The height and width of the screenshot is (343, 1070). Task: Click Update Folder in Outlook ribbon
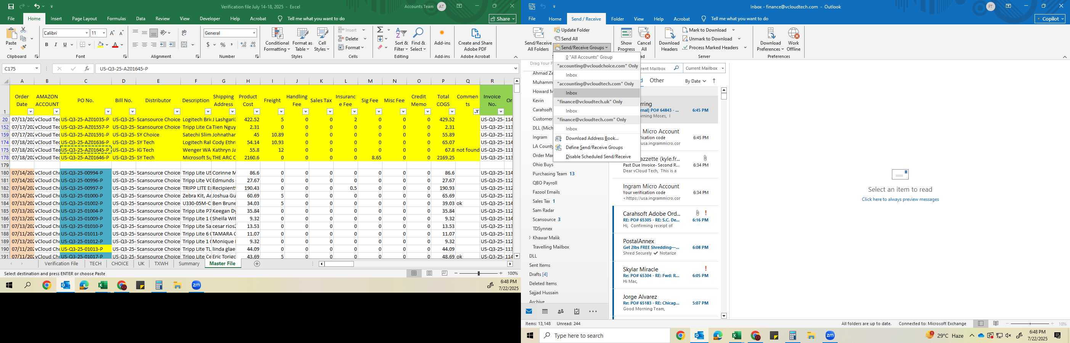(x=572, y=30)
